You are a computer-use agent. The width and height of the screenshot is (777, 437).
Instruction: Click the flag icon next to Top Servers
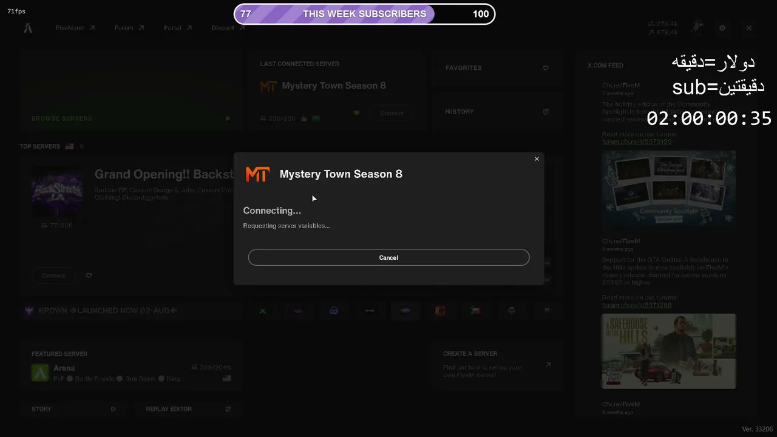69,146
